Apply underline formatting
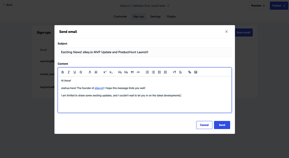The height and width of the screenshot is (158, 289). point(75,72)
